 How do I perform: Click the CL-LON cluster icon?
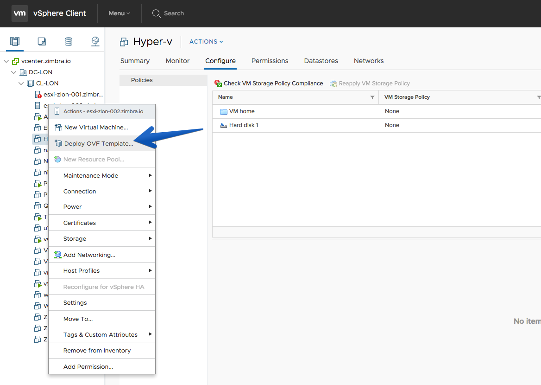click(x=31, y=83)
